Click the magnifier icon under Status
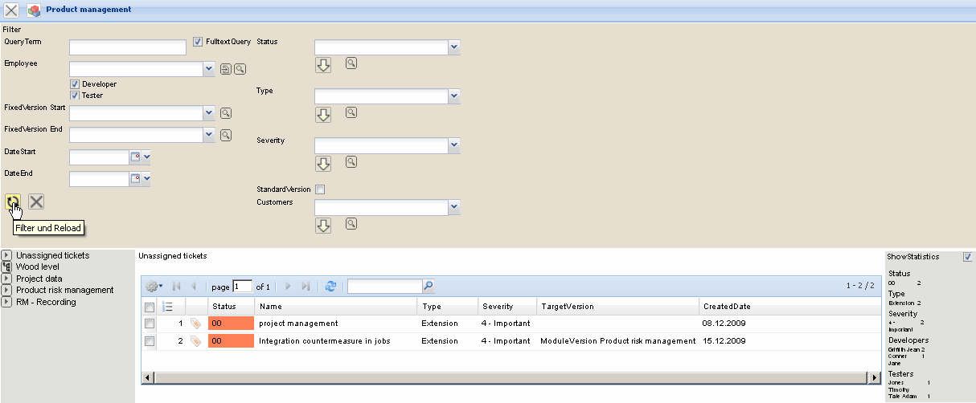The width and height of the screenshot is (976, 403). click(x=351, y=63)
